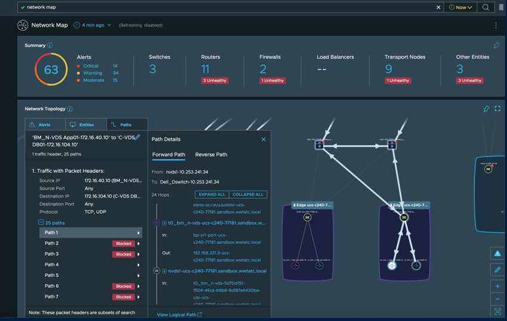
Task: Edit the path search with pencil icon
Action: [x=138, y=138]
